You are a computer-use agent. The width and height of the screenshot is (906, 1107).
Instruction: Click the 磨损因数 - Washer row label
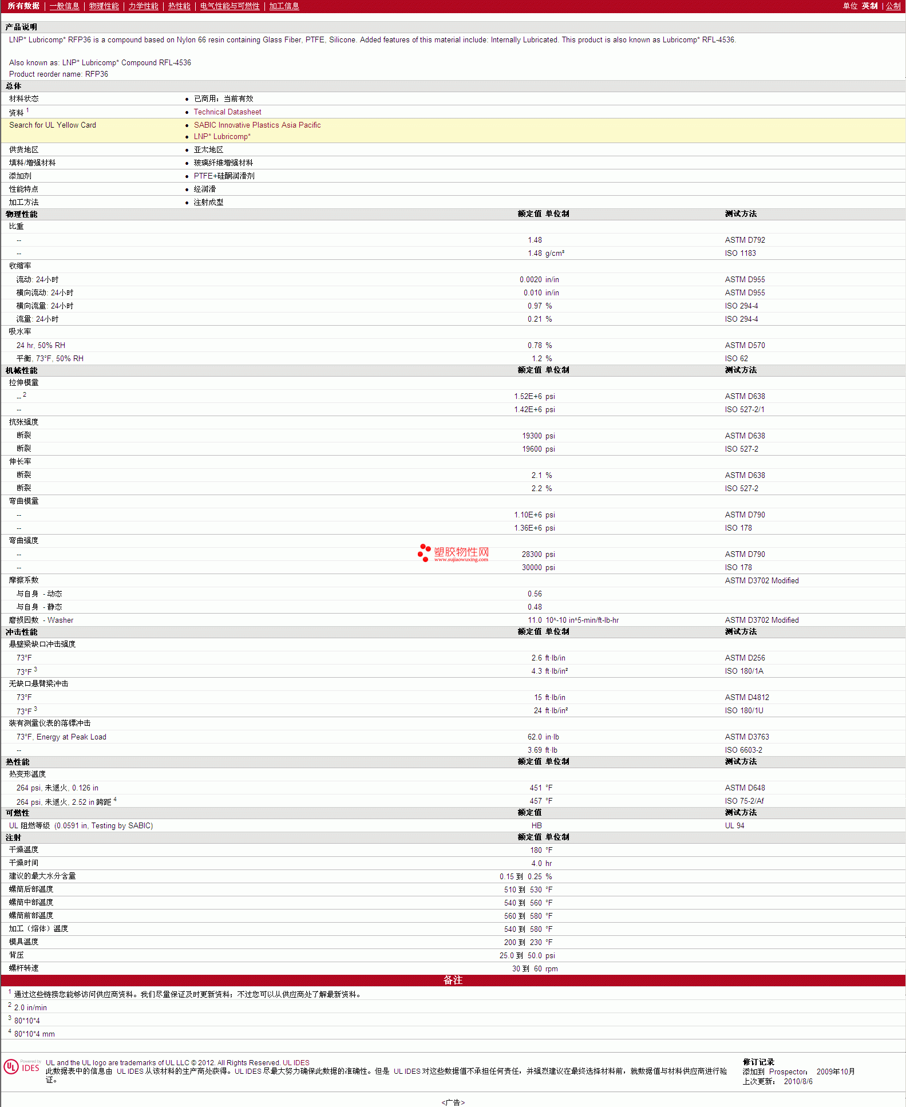(x=41, y=620)
